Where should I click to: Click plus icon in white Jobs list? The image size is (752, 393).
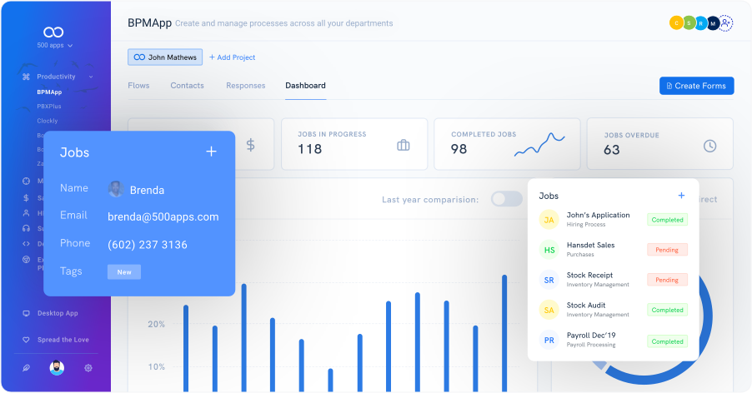(681, 196)
